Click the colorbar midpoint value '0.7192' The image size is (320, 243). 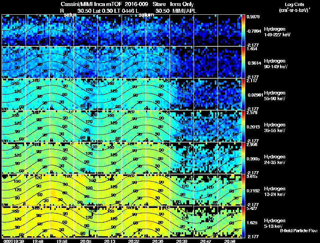254,191
